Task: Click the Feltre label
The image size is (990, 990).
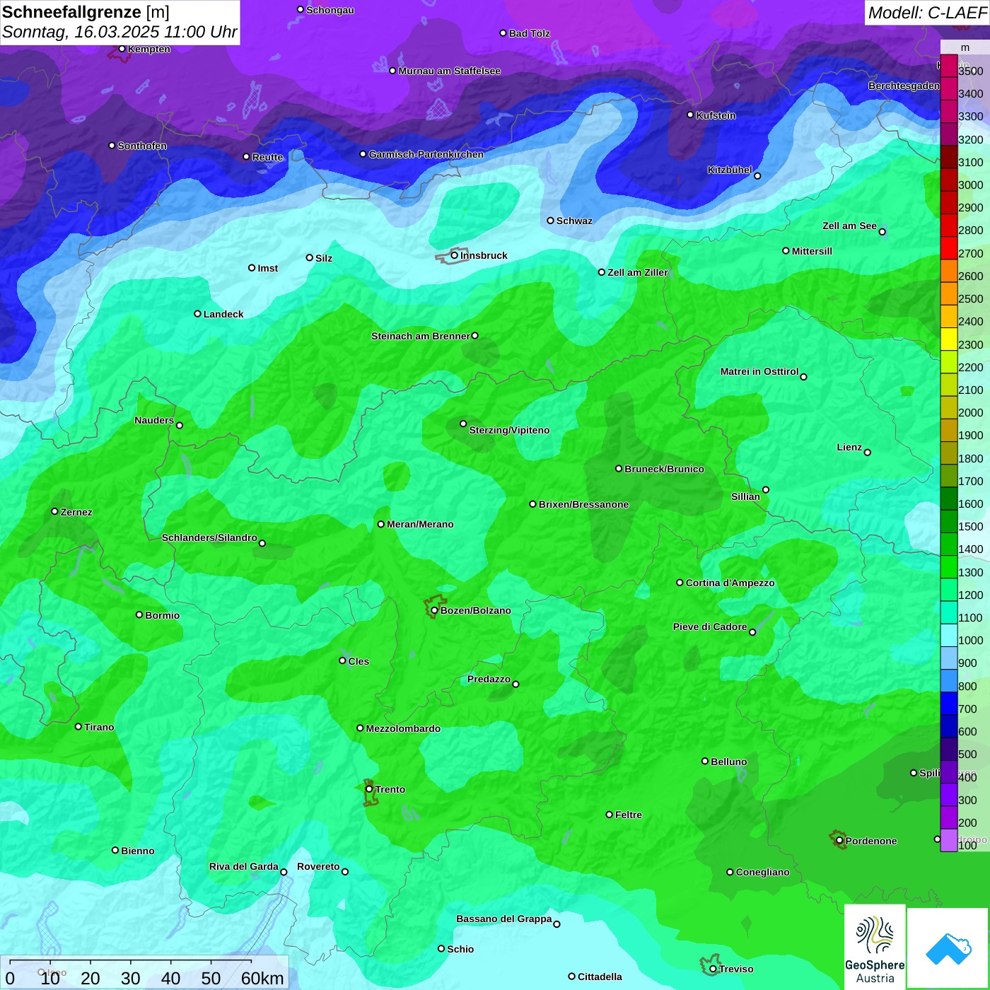Action: click(628, 815)
